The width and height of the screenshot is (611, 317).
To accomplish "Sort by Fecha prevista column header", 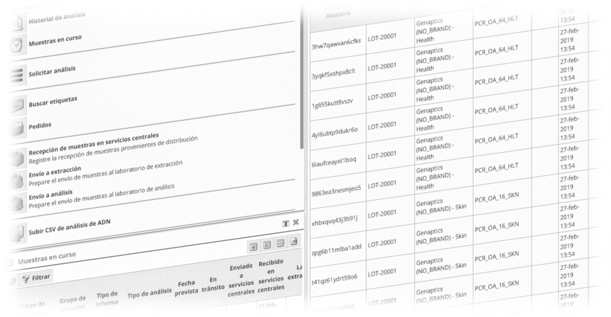I will point(187,287).
